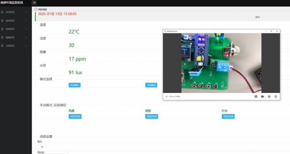Image resolution: width=290 pixels, height=154 pixels.
Task: Toggle the sidebar collapse hamburger icon
Action: pos(34,3)
